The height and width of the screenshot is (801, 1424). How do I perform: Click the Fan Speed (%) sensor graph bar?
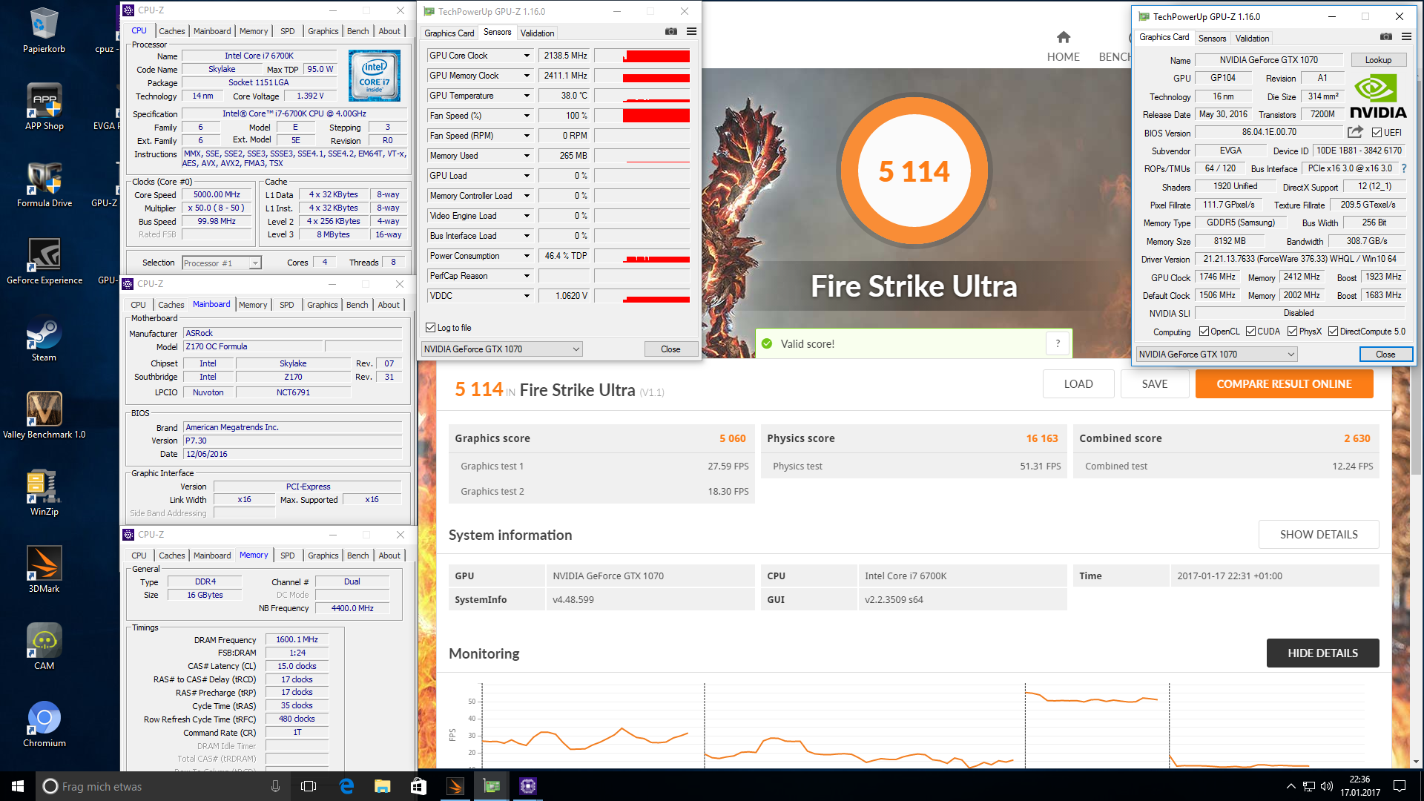(642, 116)
